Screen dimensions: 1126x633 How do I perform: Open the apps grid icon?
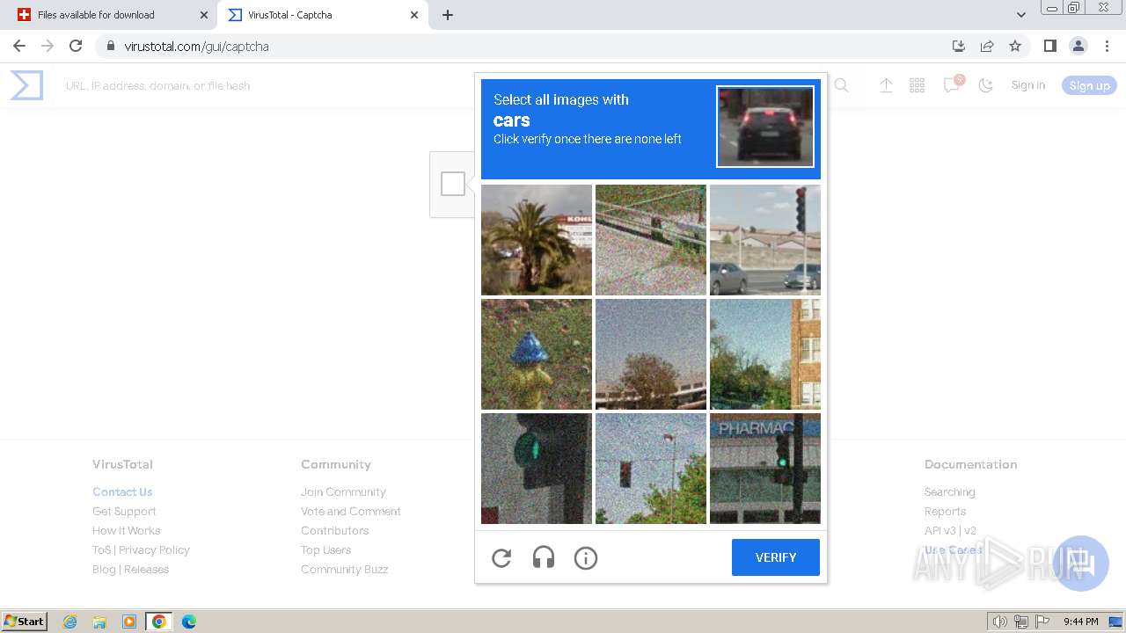pos(918,85)
